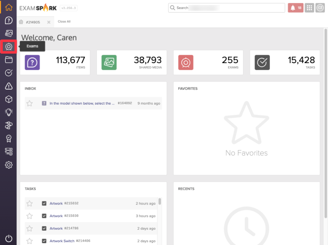This screenshot has width=328, height=245.
Task: Switch to the #214905 tab
Action: [x=33, y=22]
